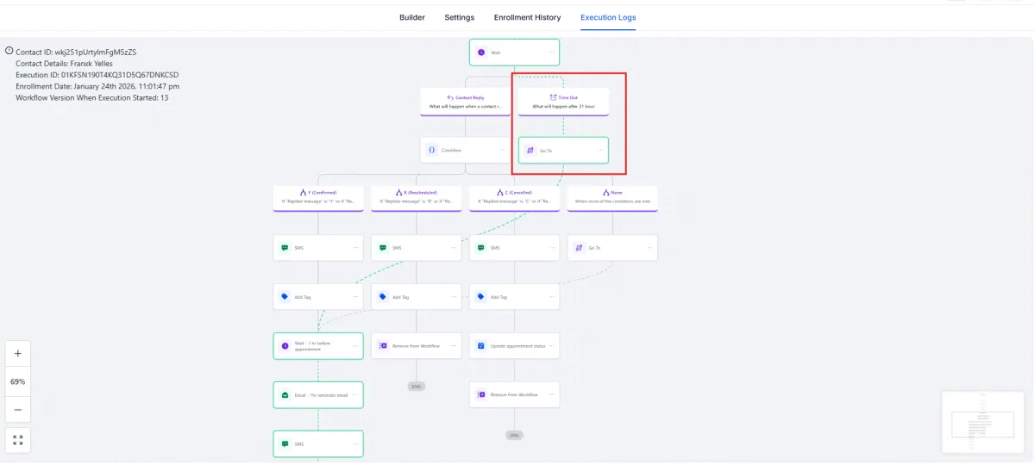Image resolution: width=1035 pixels, height=464 pixels.
Task: Click the tag icon under Y (Confirmed)
Action: point(285,297)
